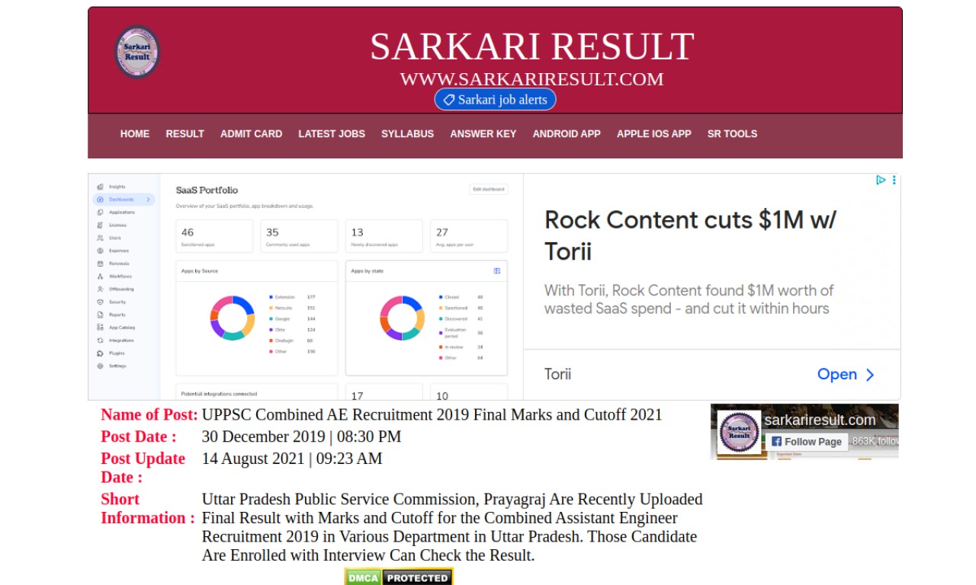Click the 14 August 2021 update date
Viewport: 976px width, 585px height.
(292, 459)
